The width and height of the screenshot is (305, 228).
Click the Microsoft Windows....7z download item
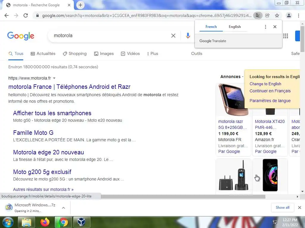coord(35,208)
